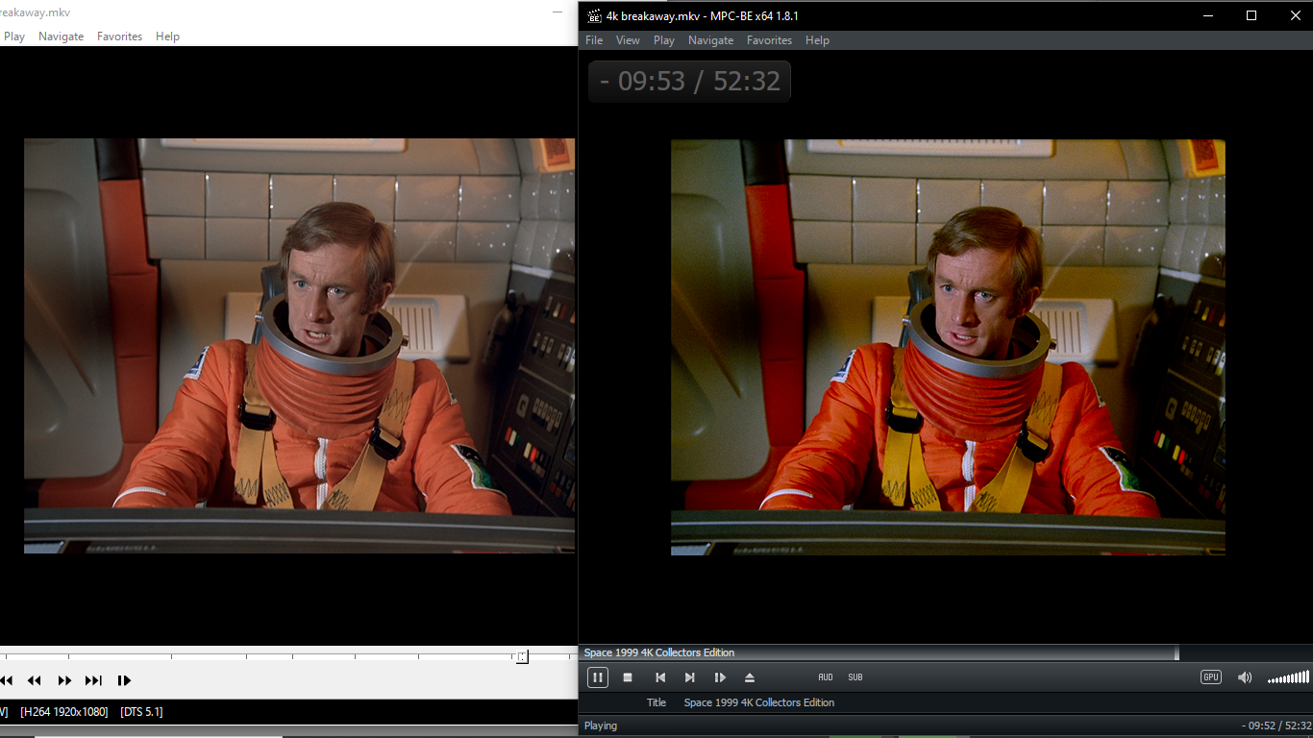Mute audio with the speaker icon
The width and height of the screenshot is (1313, 738).
1245,677
